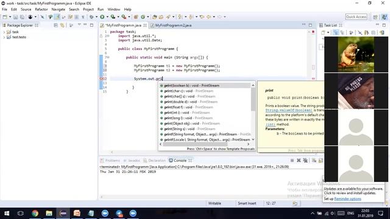
Task: Click the Debug bug icon in toolbar
Action: point(91,17)
